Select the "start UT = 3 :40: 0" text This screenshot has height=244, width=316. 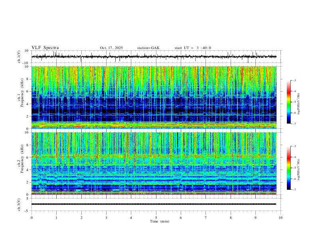pyautogui.click(x=193, y=48)
